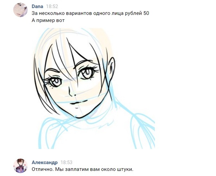216x176 pixels.
Task: Open the attached anime face sketch
Action: pos(94,88)
